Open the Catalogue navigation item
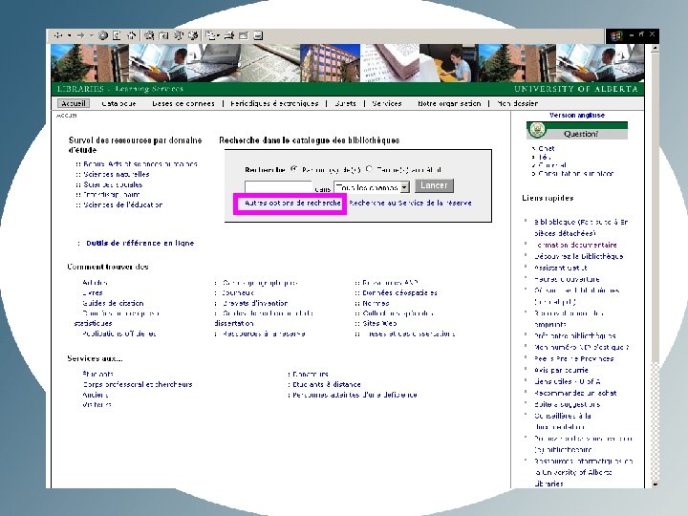 (x=118, y=103)
